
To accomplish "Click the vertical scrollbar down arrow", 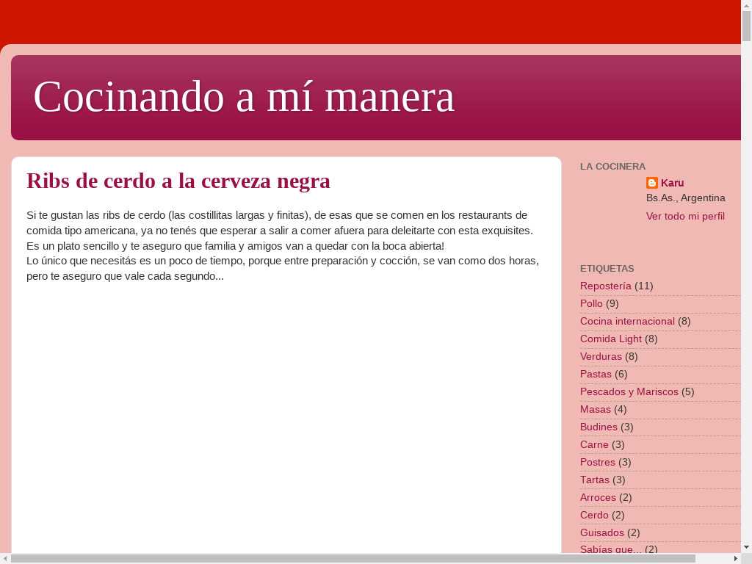I will 746,547.
